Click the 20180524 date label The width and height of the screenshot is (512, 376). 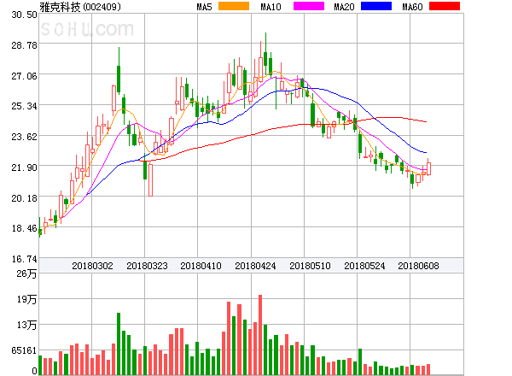click(x=364, y=266)
